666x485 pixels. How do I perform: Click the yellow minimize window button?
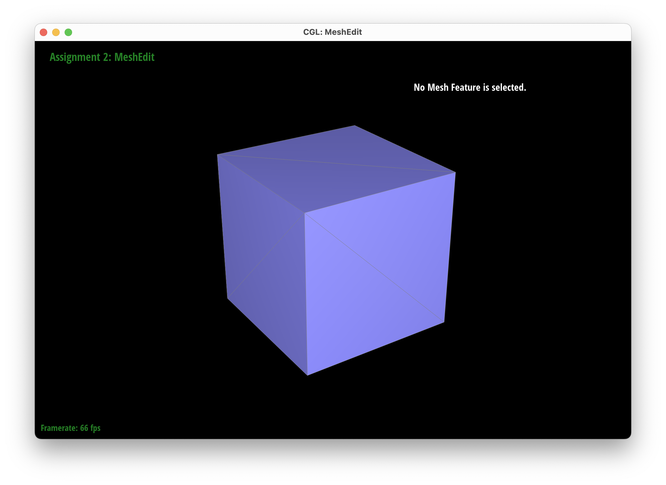[56, 32]
